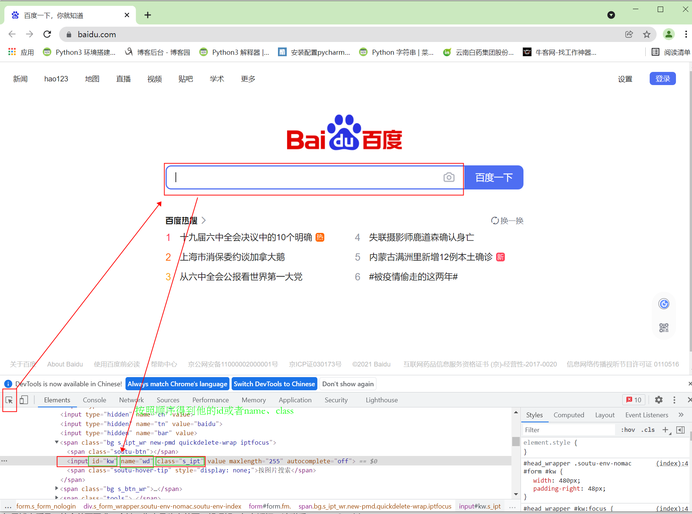This screenshot has width=692, height=514.
Task: Click the Styles Filter input
Action: (x=569, y=430)
